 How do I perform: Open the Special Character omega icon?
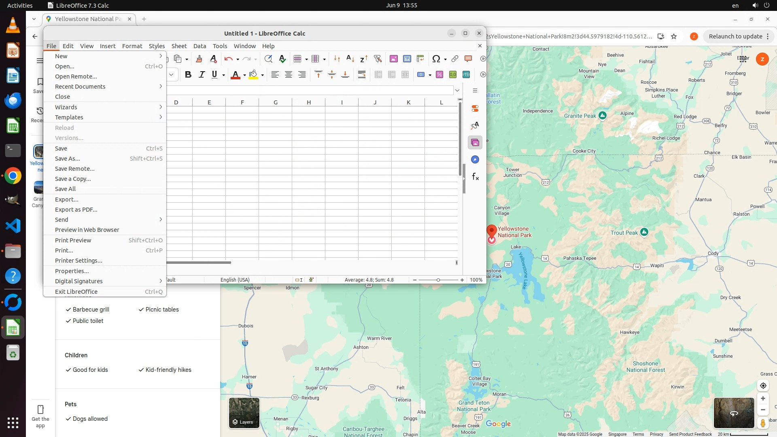click(436, 59)
